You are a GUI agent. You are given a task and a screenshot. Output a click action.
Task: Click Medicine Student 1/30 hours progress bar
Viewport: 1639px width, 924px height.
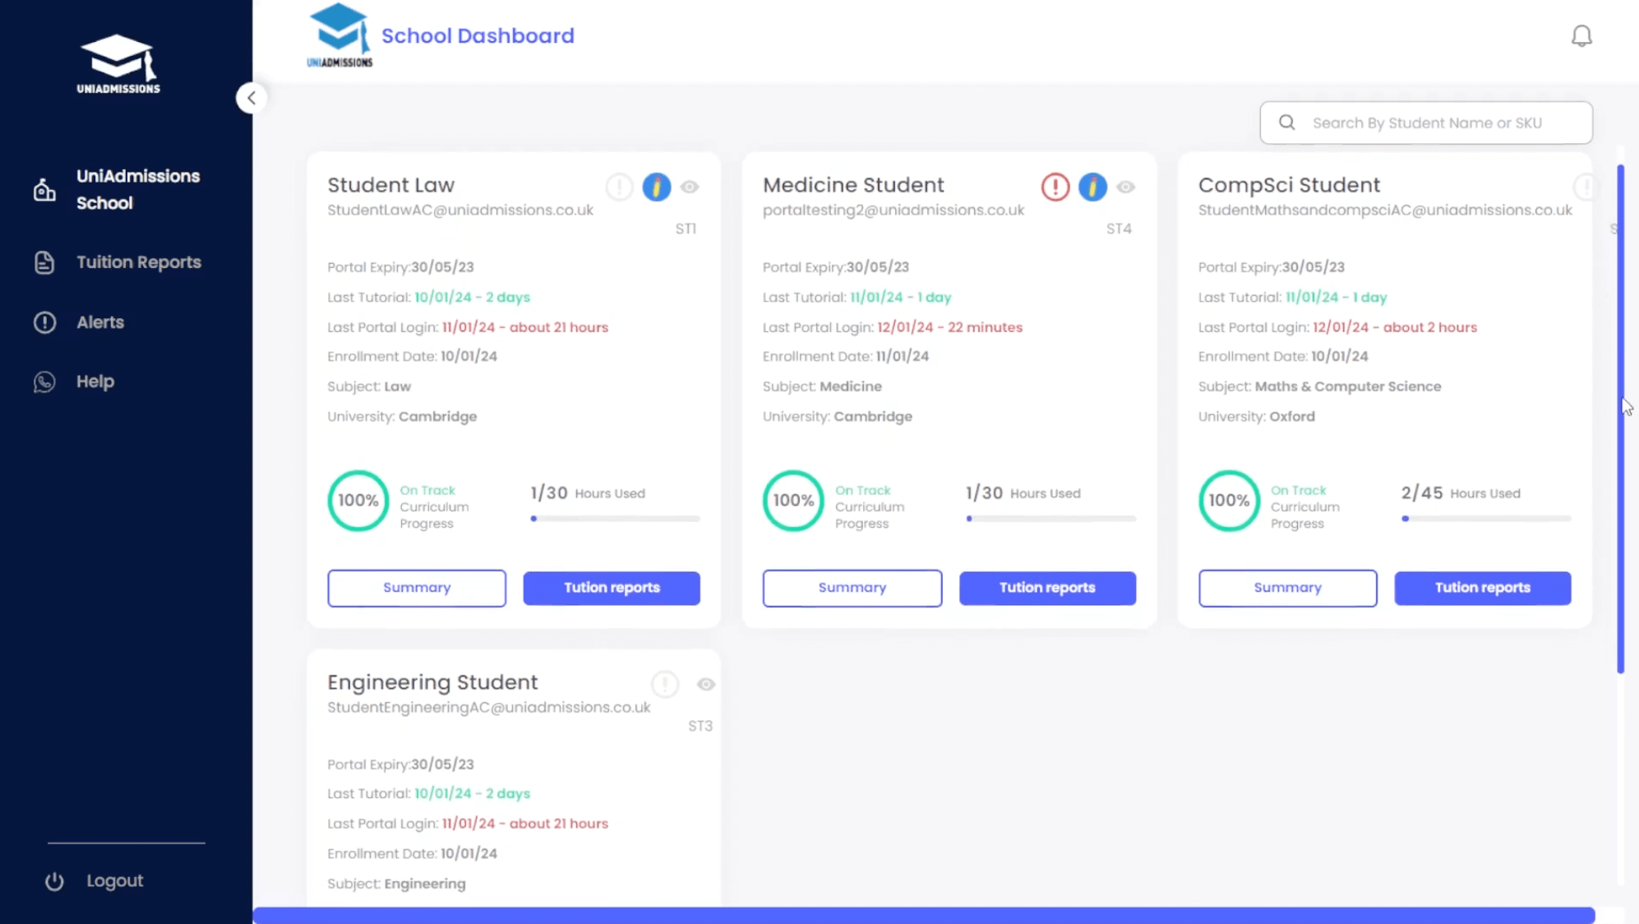(x=1051, y=519)
